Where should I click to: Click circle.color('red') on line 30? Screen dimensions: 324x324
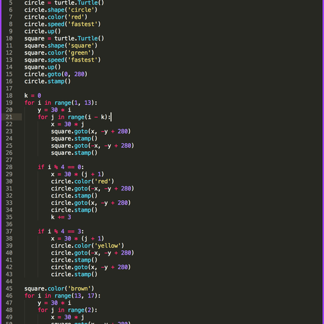(82, 181)
